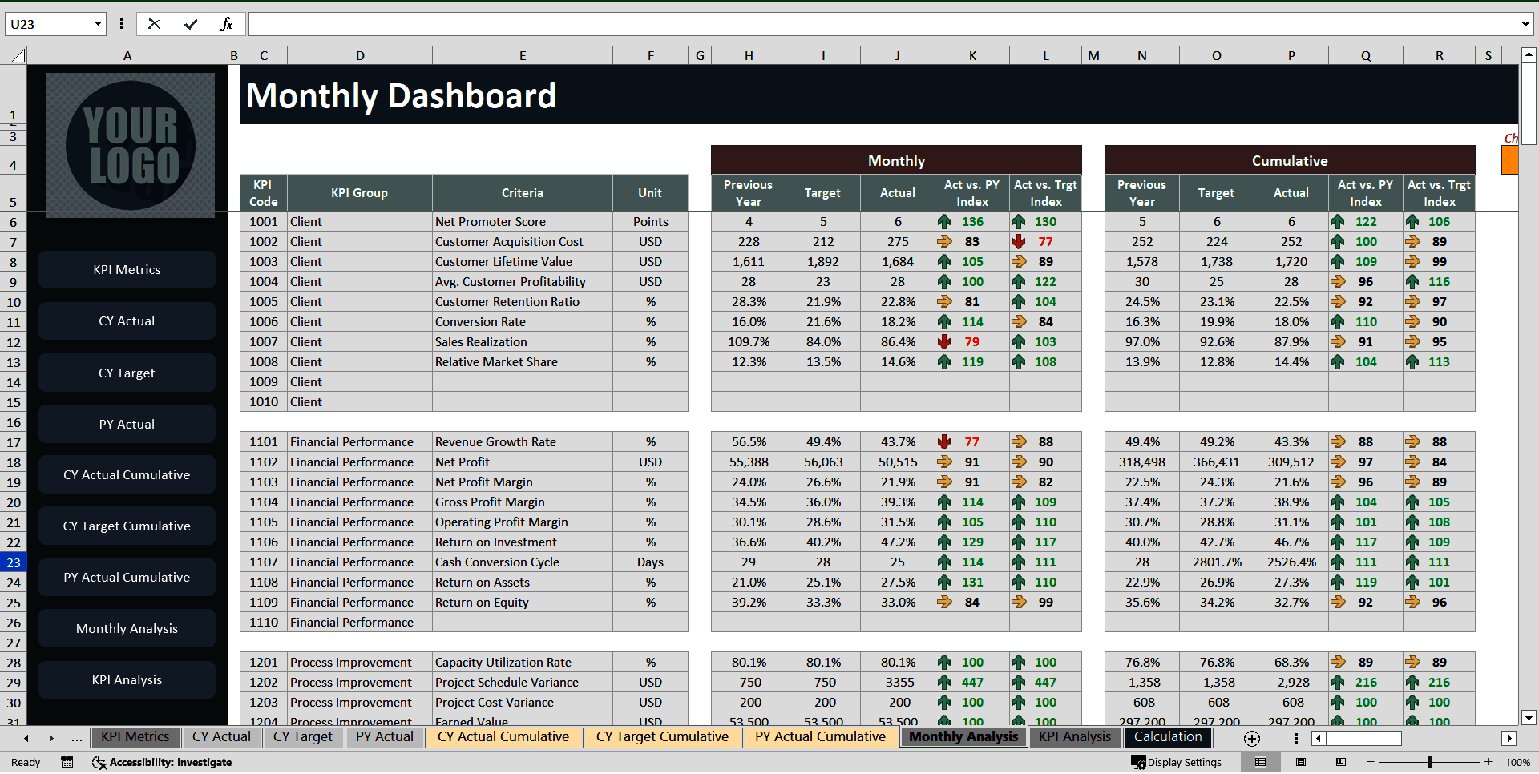This screenshot has height=774, width=1539.
Task: Click green up arrow for Net Promoter Score monthly
Action: point(944,221)
